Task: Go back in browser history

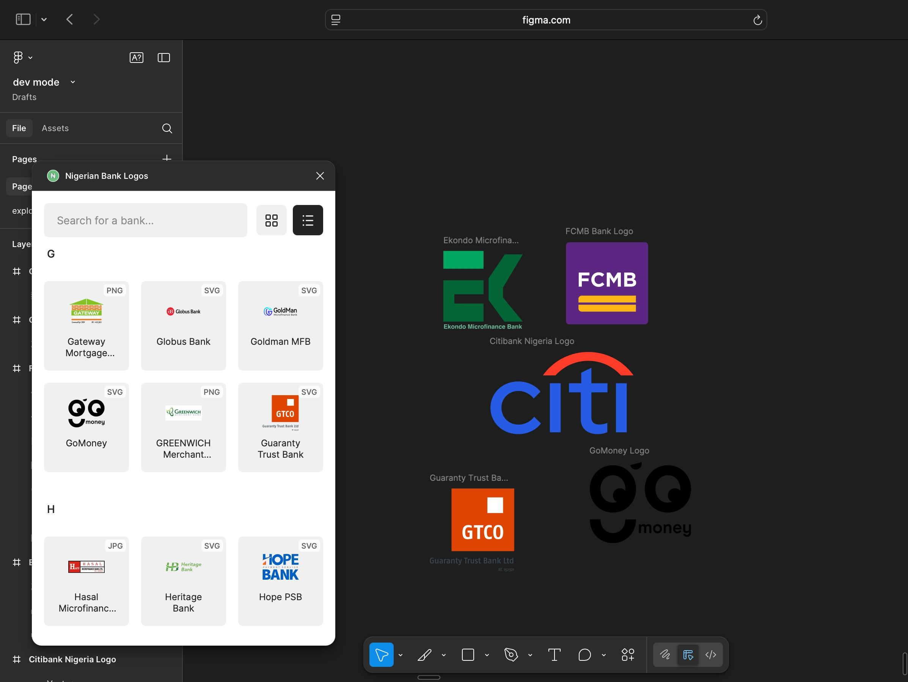Action: (70, 19)
